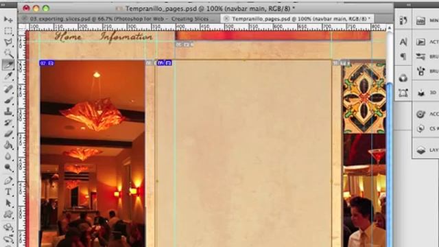Click the scroll-up arrow on the canvas scrollbar
The width and height of the screenshot is (439, 247).
pyautogui.click(x=389, y=27)
